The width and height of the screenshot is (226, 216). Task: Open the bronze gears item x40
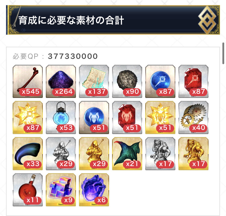point(193,117)
